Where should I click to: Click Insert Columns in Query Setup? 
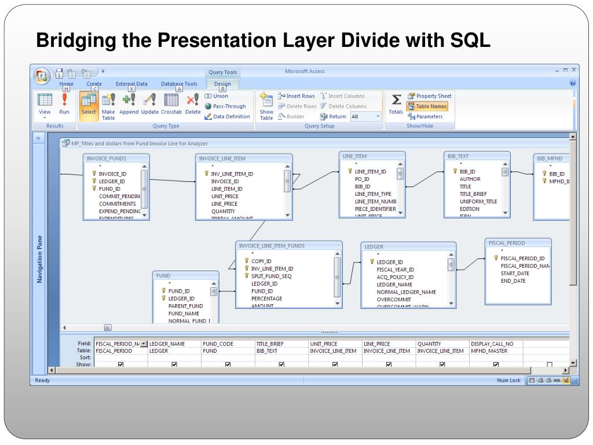[343, 96]
